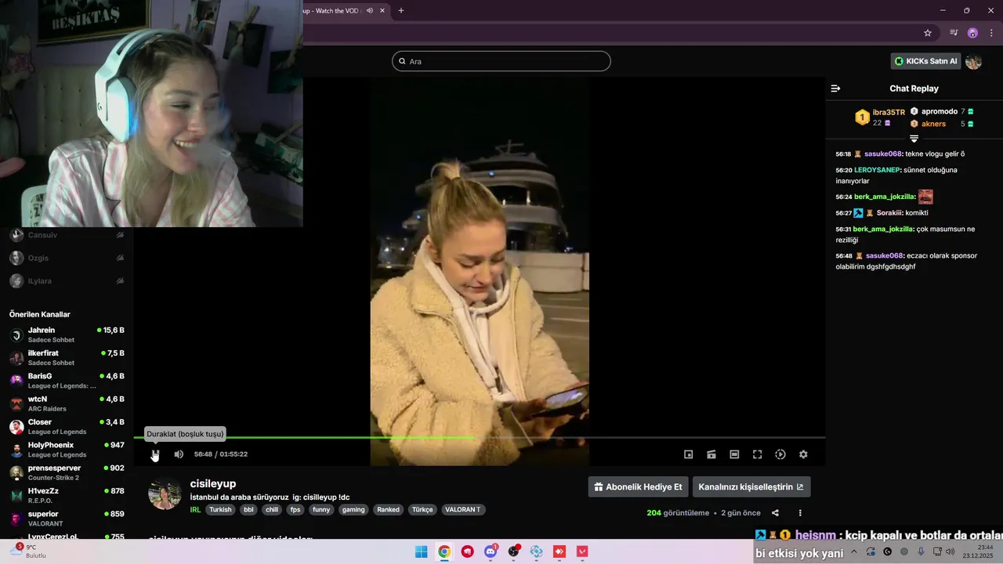Open BarisG recommended channel
The image size is (1003, 564).
[67, 381]
